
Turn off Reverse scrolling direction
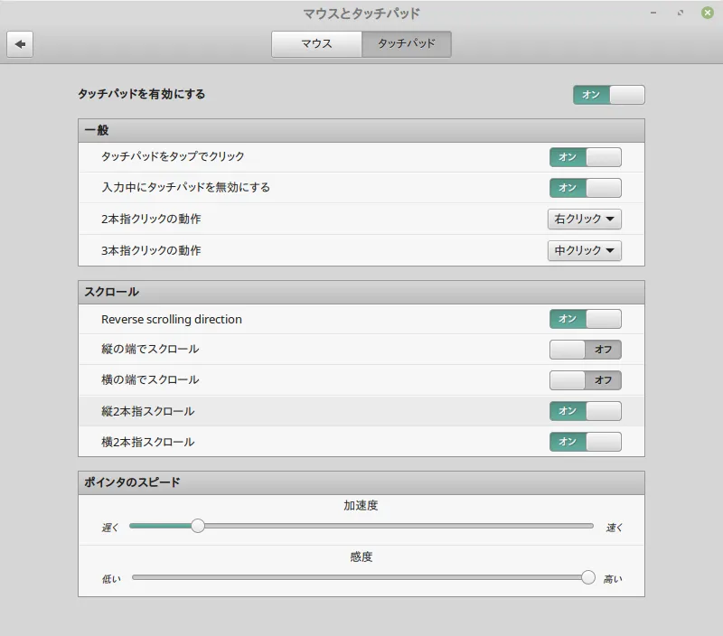click(x=585, y=318)
